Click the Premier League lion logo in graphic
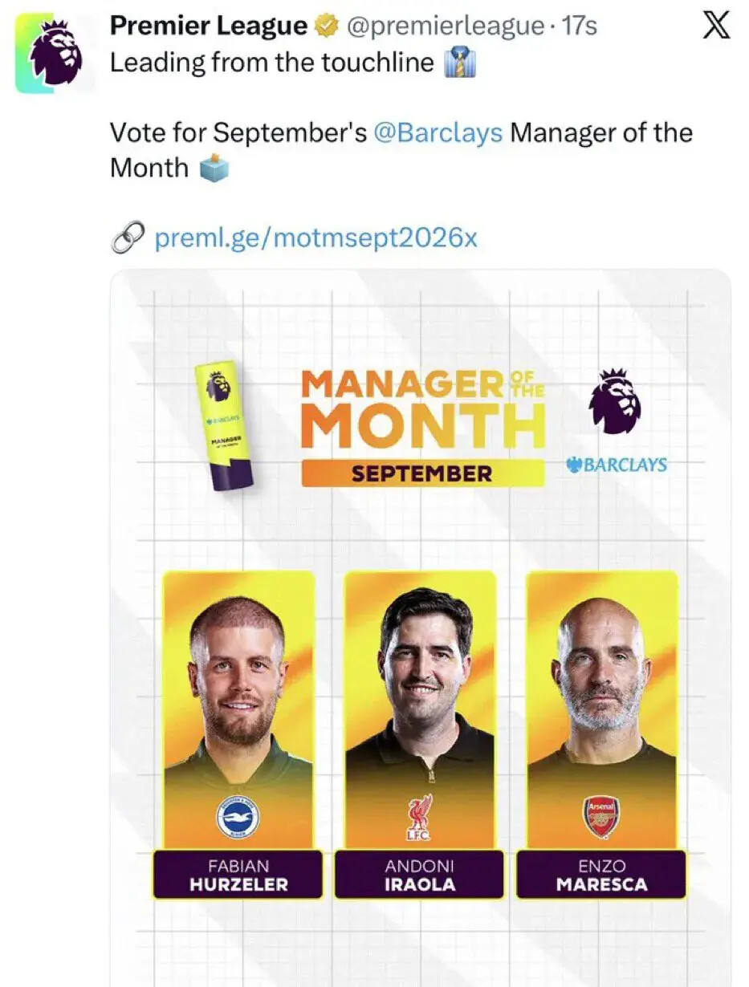 615,401
